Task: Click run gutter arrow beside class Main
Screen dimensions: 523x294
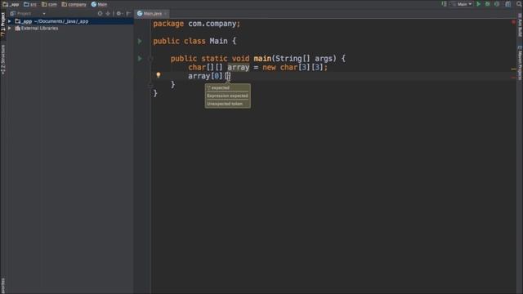Action: pos(140,41)
